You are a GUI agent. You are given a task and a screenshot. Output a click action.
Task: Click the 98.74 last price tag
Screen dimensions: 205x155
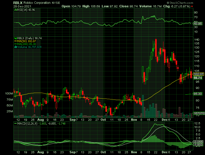(x=198, y=78)
